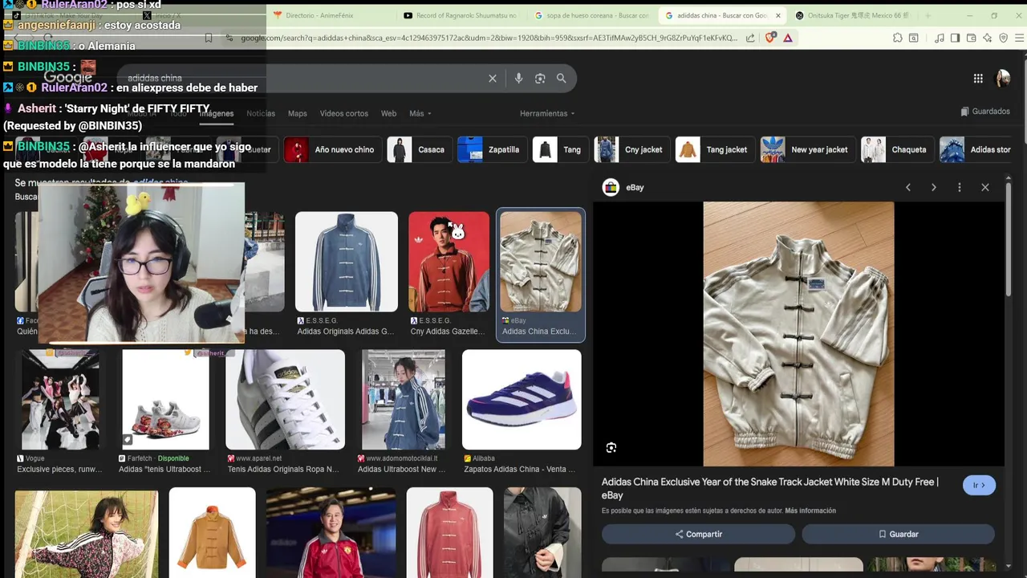Click the eBay source name in preview
1027x578 pixels.
(635, 187)
